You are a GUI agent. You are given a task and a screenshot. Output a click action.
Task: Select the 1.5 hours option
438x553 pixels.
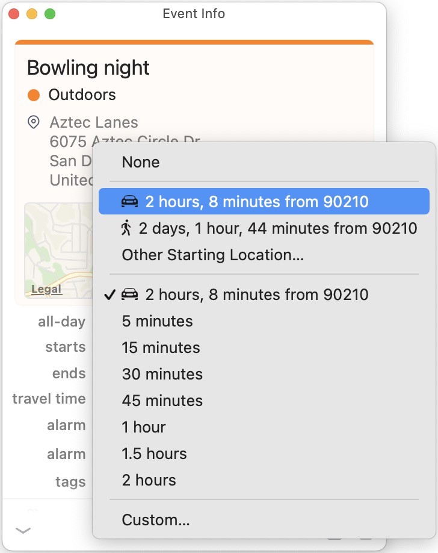154,454
